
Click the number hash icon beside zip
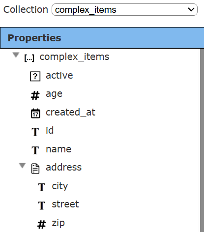pyautogui.click(x=42, y=224)
